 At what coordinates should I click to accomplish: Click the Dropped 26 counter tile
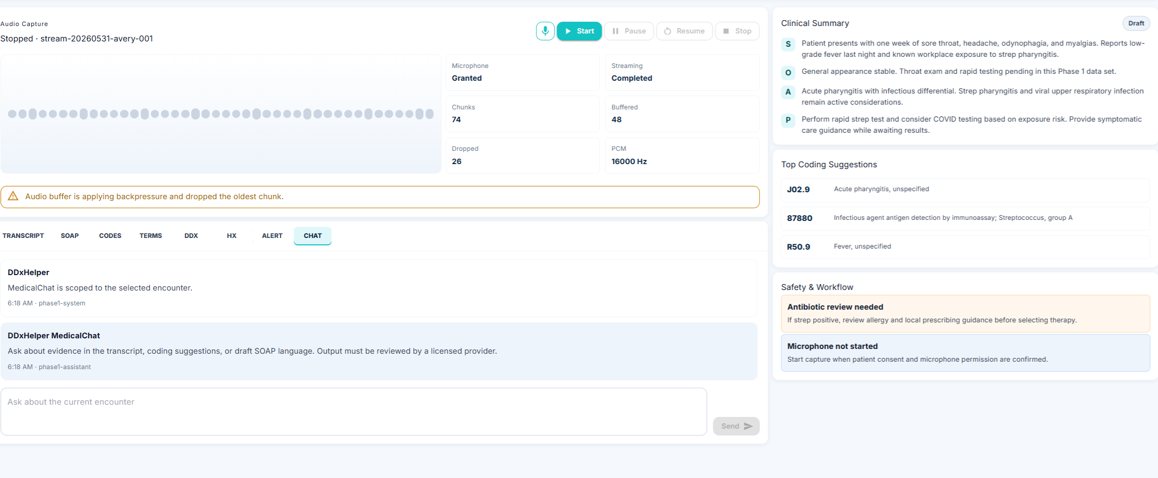(x=523, y=155)
